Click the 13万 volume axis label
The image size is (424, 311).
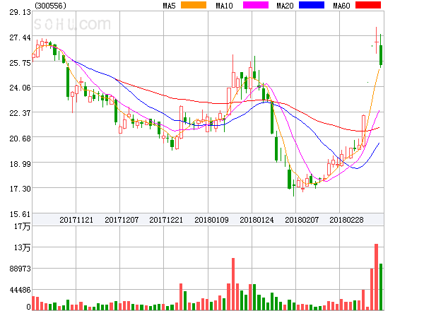22,247
